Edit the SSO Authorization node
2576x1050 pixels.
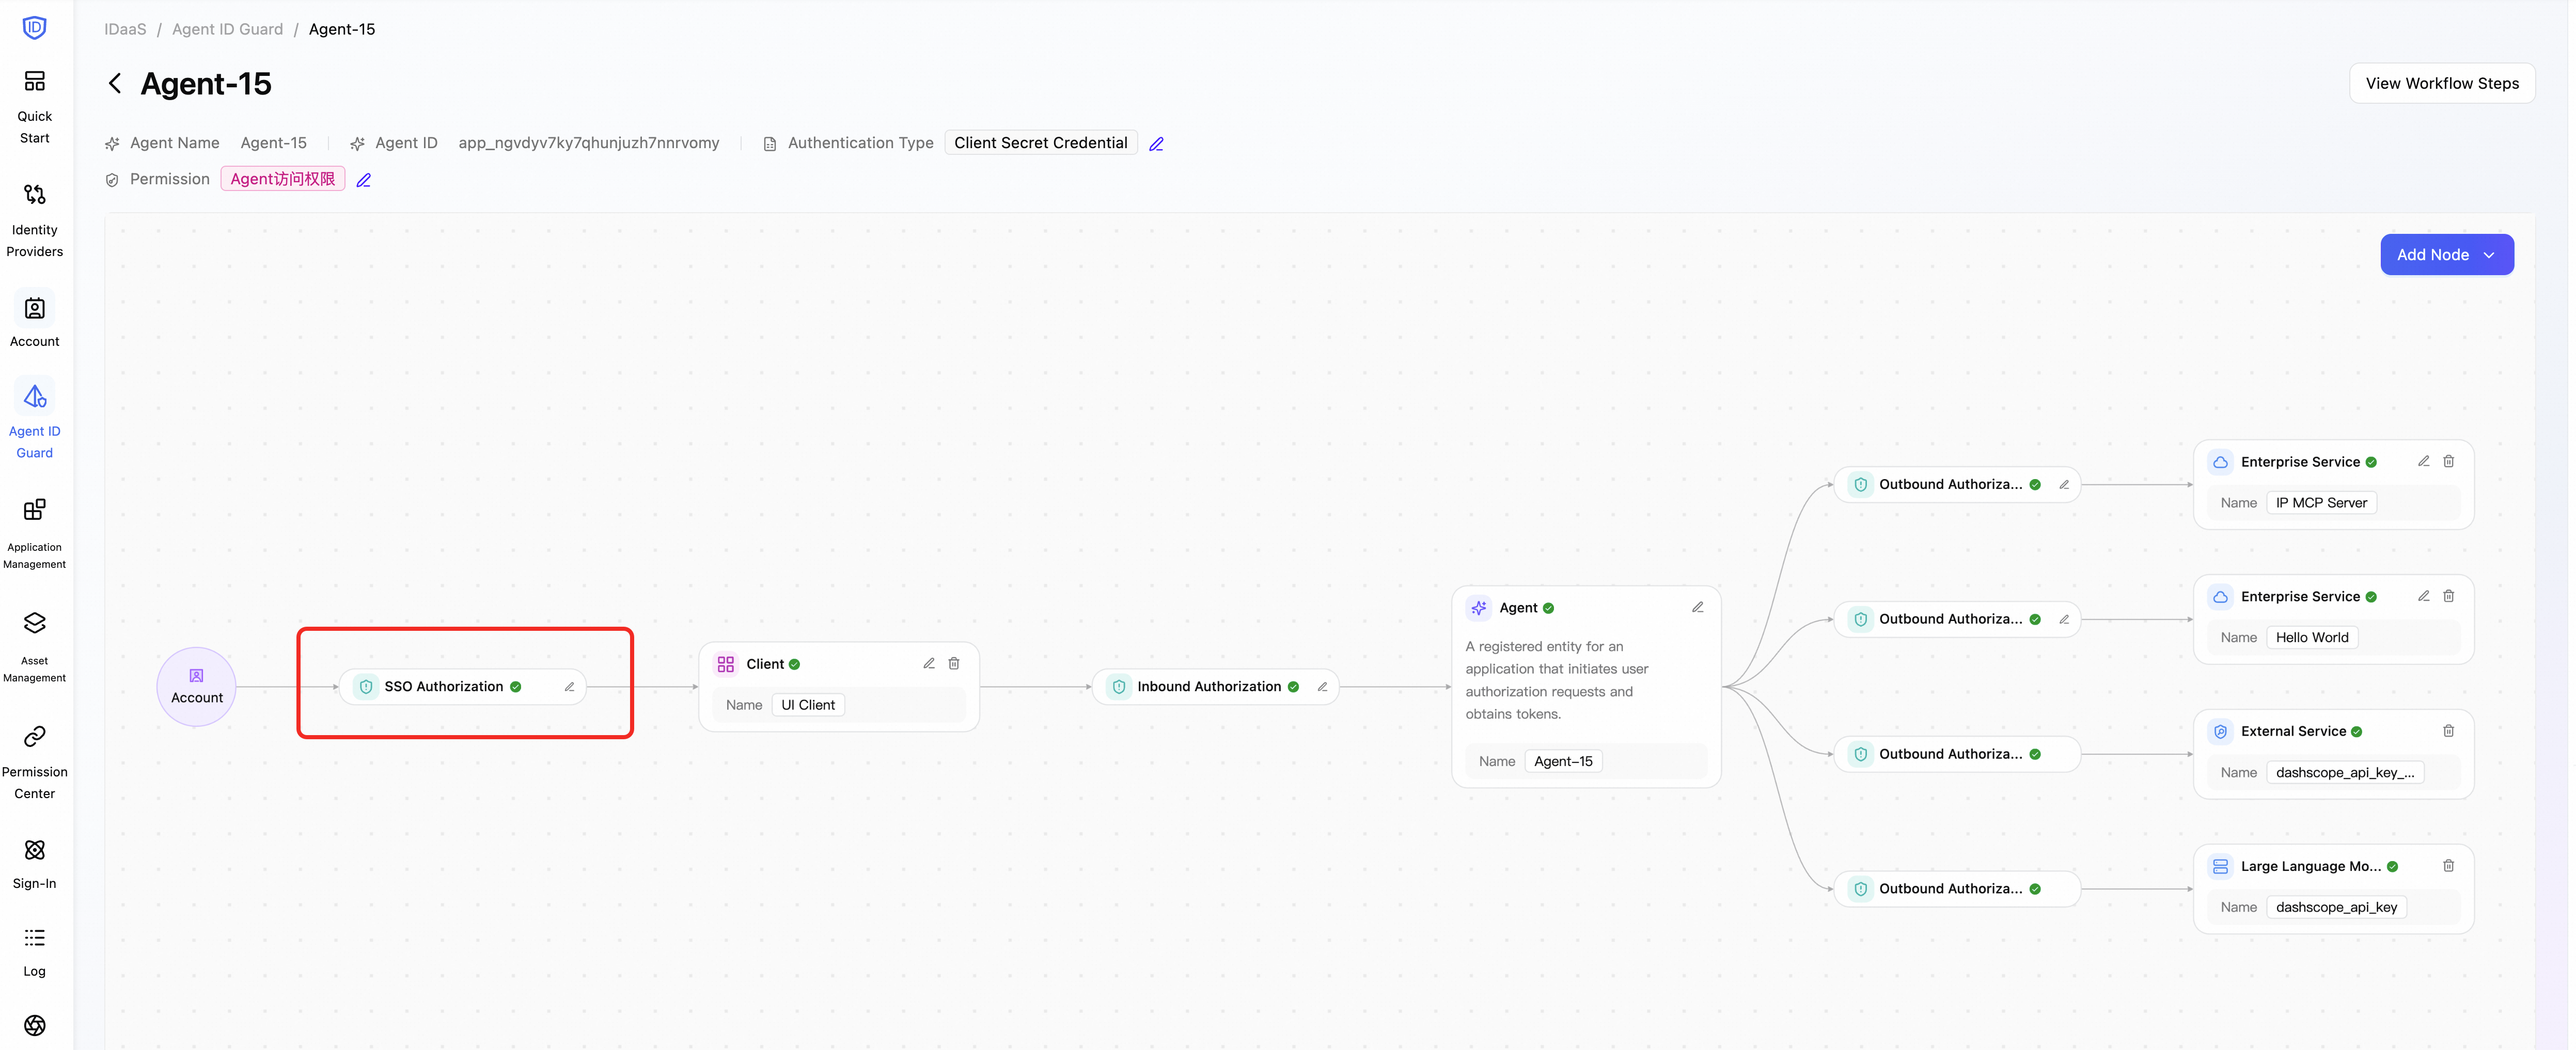pyautogui.click(x=569, y=687)
